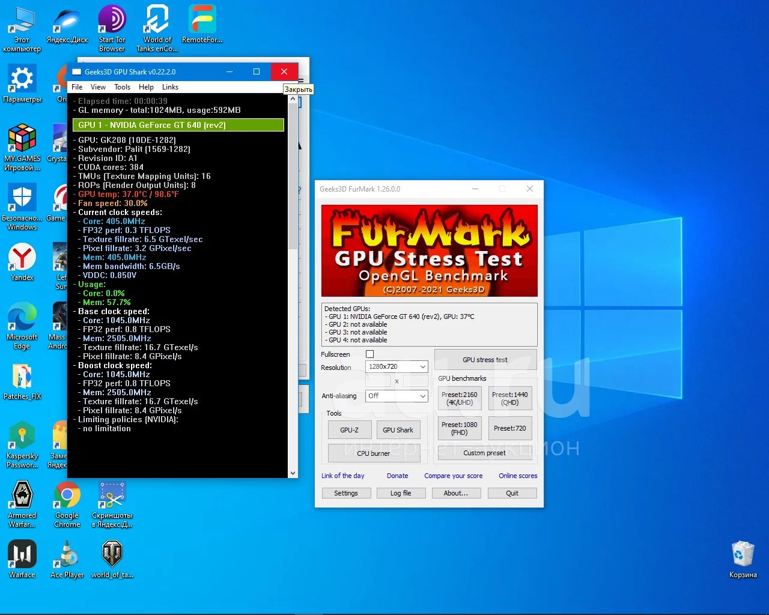Open the Log file button

pyautogui.click(x=401, y=493)
